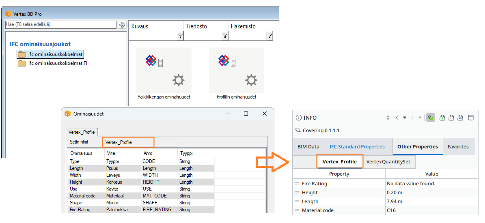Close the Ominaisuudet dialog
The height and width of the screenshot is (223, 485).
click(x=265, y=114)
